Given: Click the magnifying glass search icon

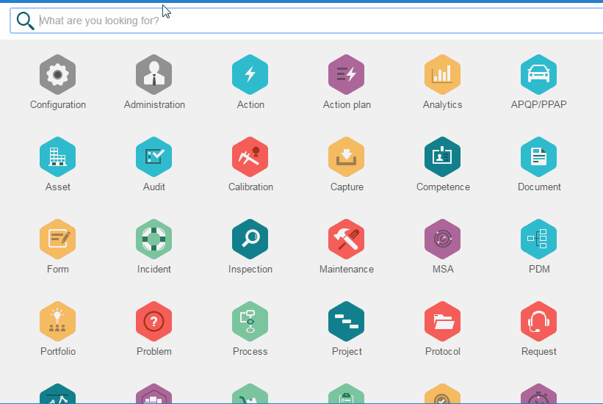Looking at the screenshot, I should (x=26, y=21).
